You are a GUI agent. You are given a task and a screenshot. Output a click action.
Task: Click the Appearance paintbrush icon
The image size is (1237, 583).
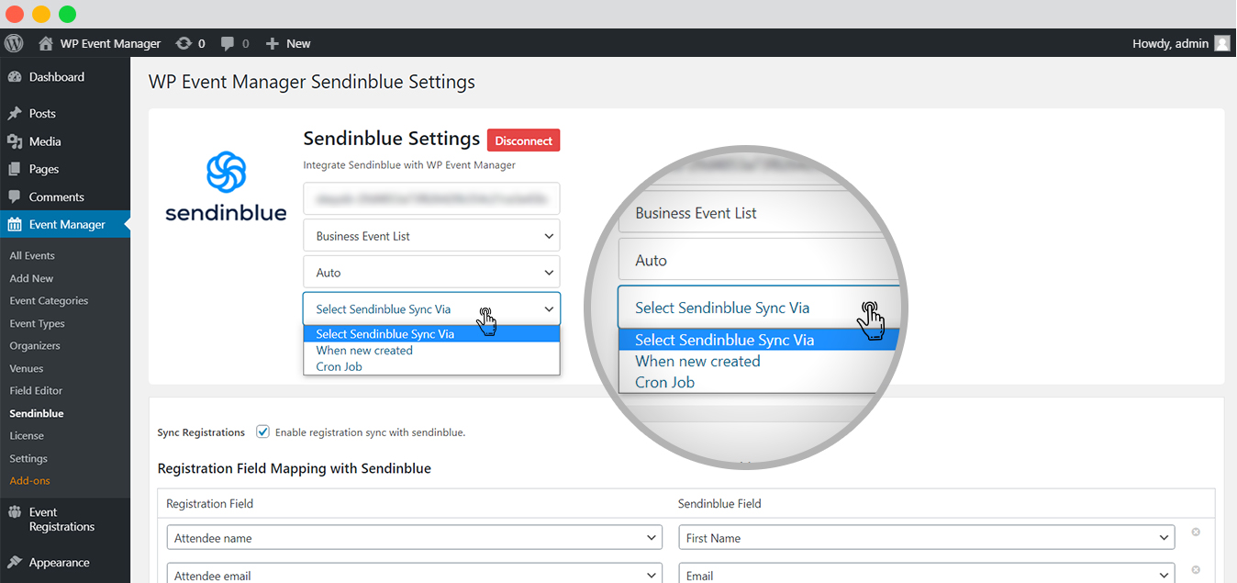(15, 562)
